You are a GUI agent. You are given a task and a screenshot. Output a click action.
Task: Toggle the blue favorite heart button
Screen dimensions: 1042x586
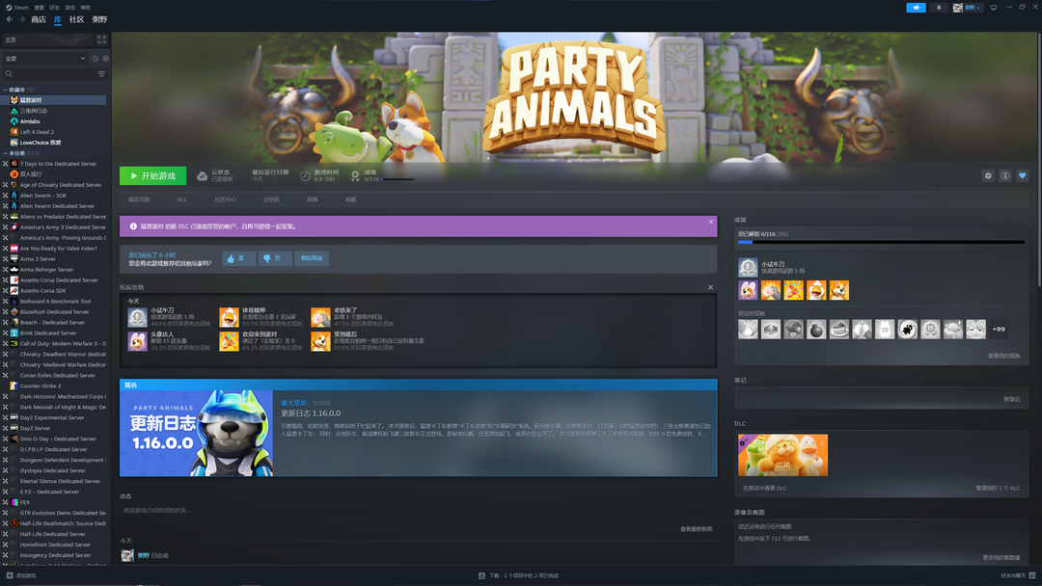click(1023, 175)
